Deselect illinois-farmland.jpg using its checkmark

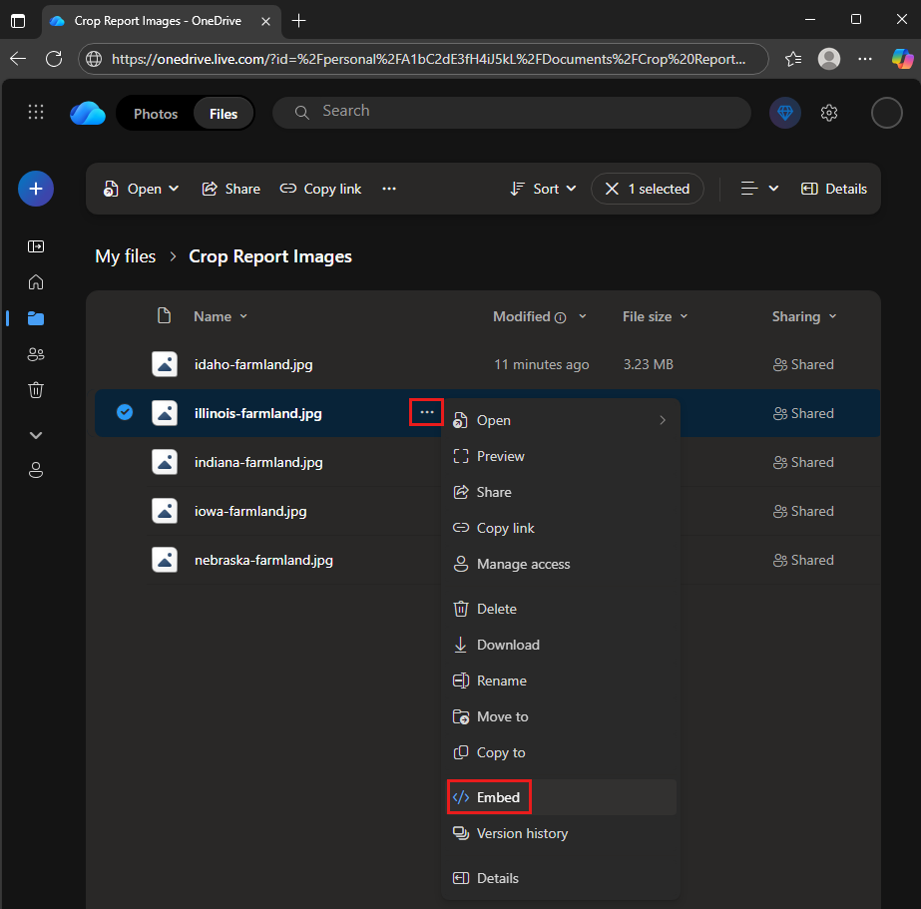coord(125,412)
